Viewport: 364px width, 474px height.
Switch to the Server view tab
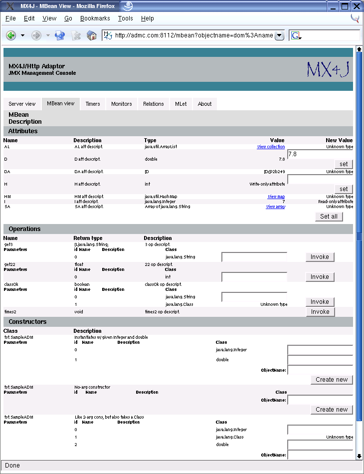point(22,104)
